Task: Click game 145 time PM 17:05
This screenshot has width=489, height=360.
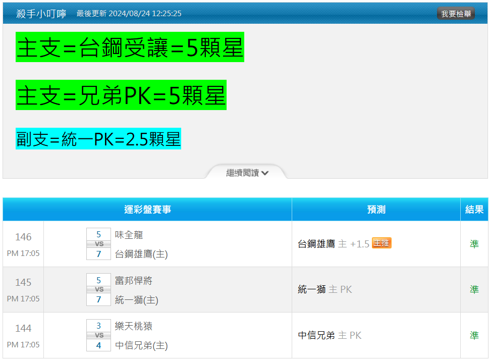Action: pyautogui.click(x=23, y=299)
